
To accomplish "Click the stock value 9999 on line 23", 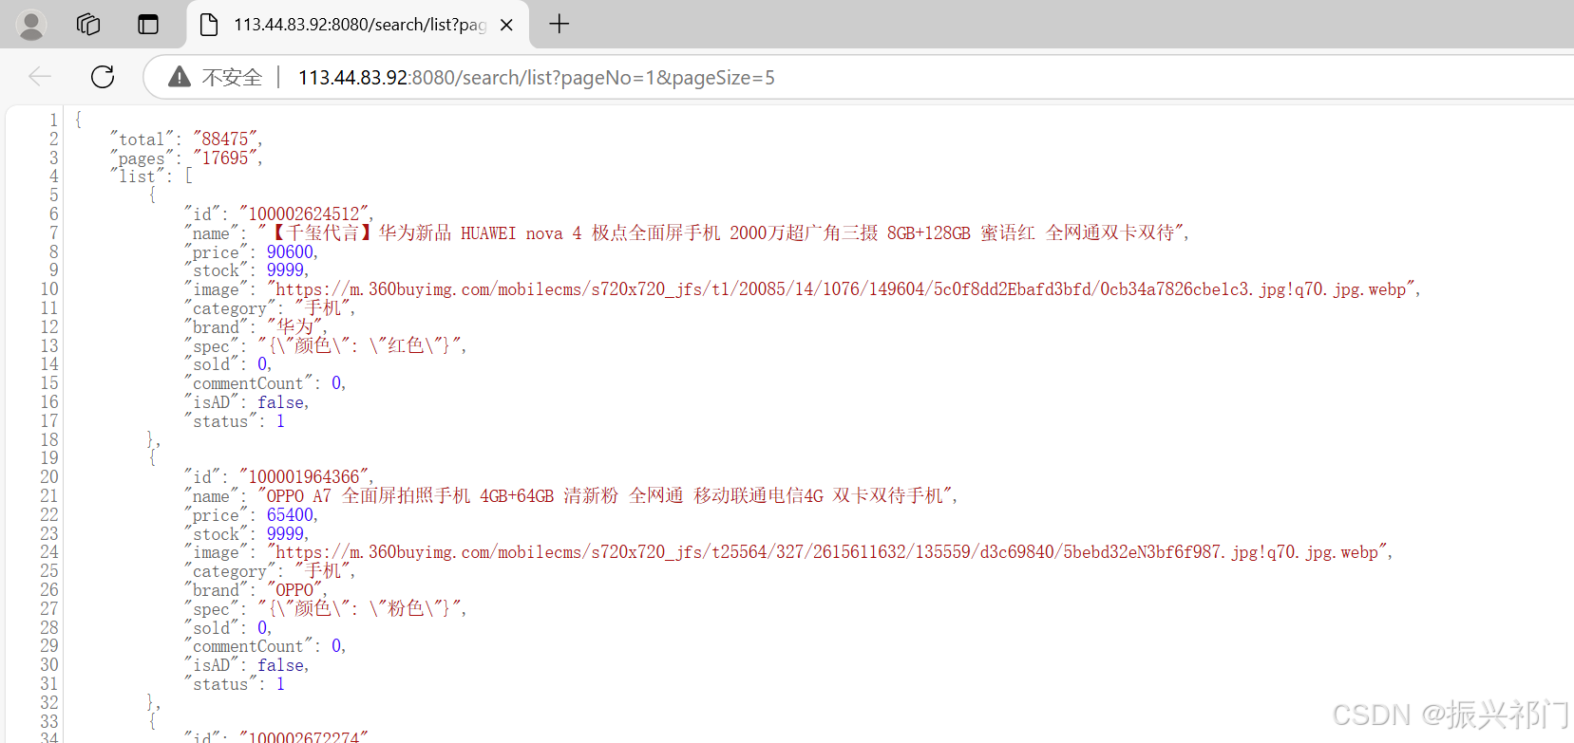I will coord(286,534).
